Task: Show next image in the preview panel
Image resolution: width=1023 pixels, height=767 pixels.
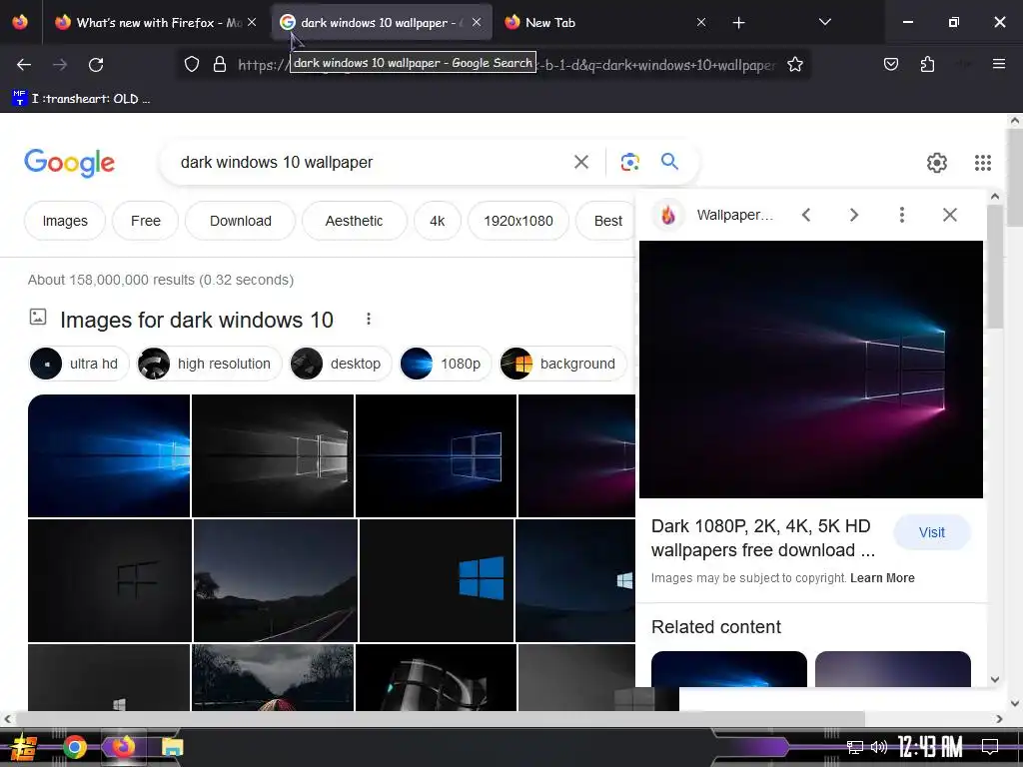Action: tap(854, 215)
